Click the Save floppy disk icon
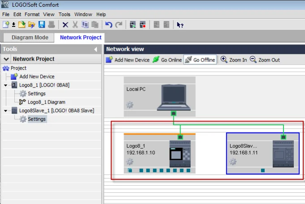Screen dimensions: 305x204 tap(42, 25)
